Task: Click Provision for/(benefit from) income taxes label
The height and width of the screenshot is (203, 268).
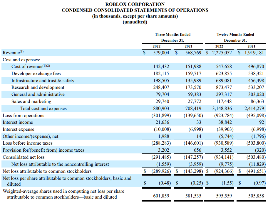Action: [x=43, y=150]
